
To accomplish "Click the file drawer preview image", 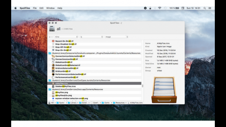I will pyautogui.click(x=164, y=90).
